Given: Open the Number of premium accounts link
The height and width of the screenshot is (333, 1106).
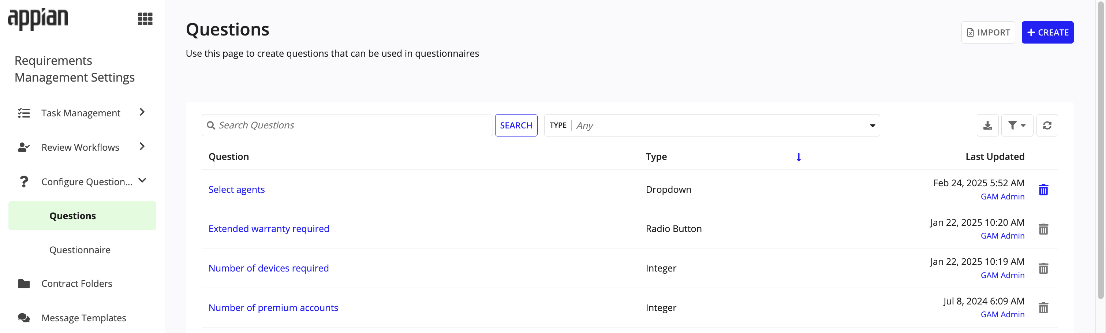Looking at the screenshot, I should click(x=273, y=308).
